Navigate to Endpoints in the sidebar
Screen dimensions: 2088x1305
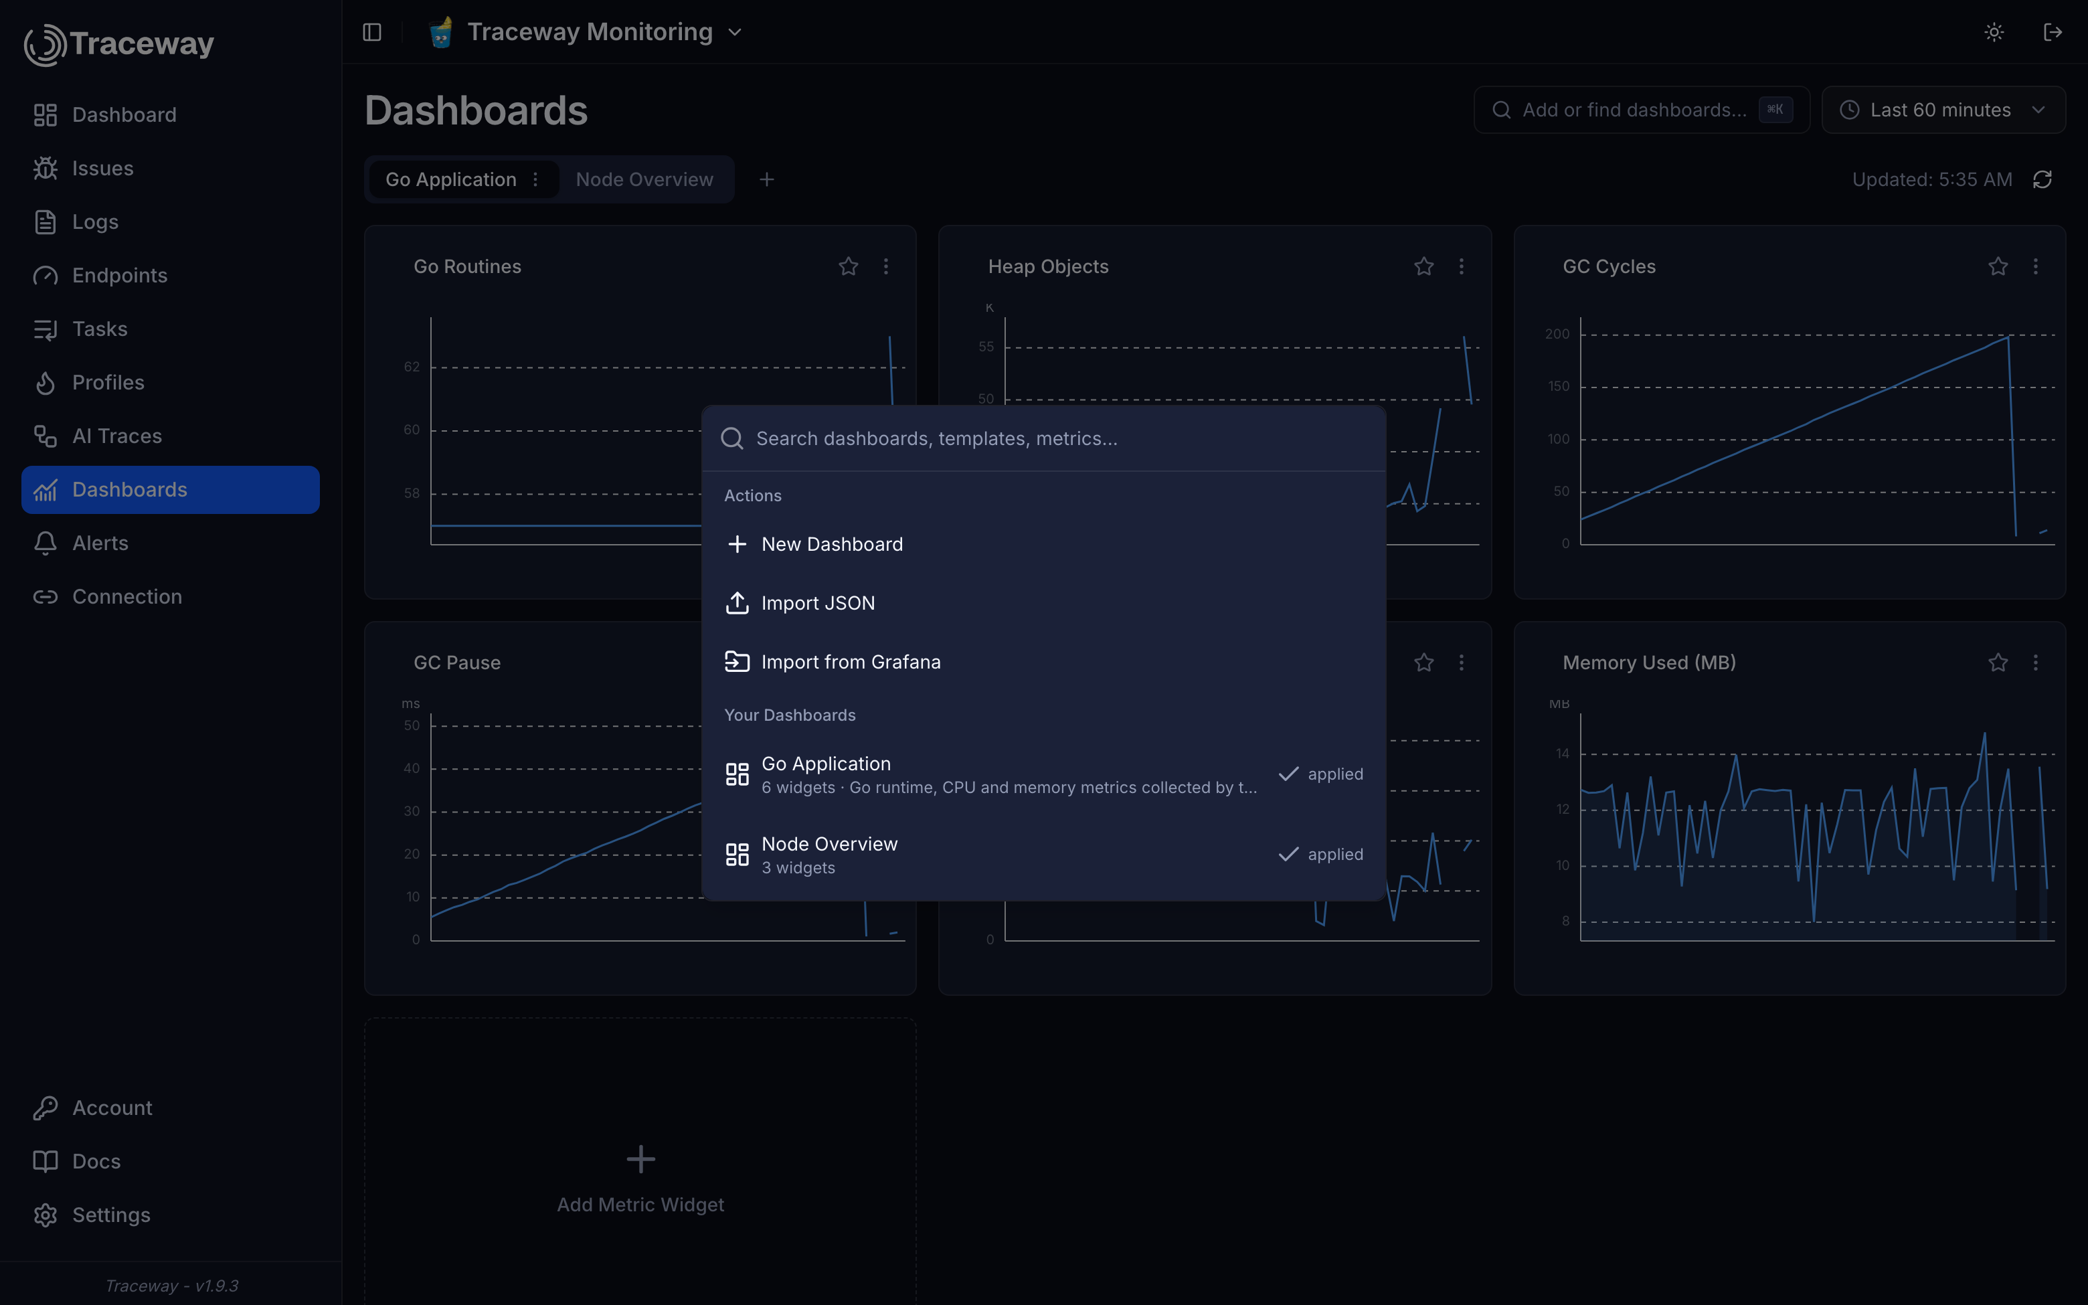[x=171, y=275]
